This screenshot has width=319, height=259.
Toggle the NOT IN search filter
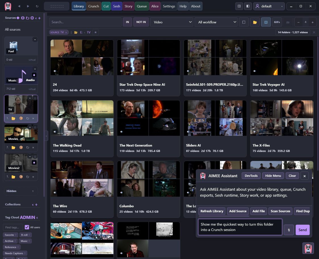click(141, 22)
